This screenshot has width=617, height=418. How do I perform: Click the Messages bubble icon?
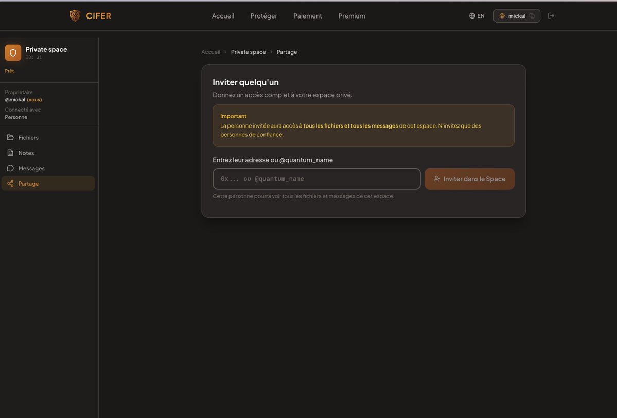tap(10, 168)
